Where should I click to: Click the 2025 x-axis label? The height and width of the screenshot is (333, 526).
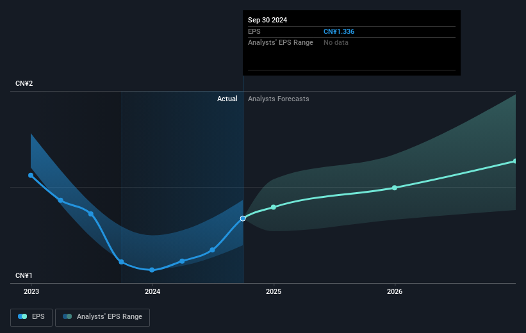(274, 291)
